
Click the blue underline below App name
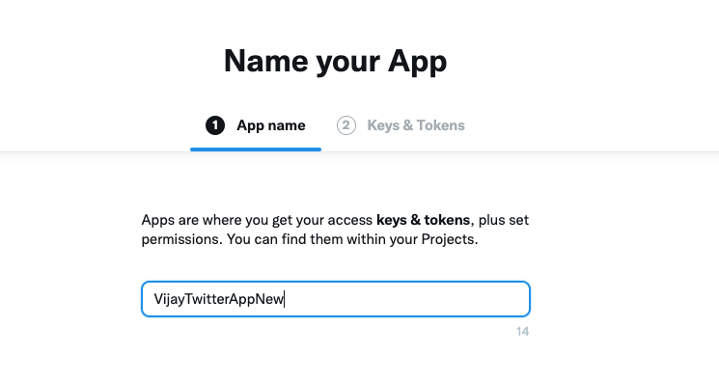[x=256, y=149]
